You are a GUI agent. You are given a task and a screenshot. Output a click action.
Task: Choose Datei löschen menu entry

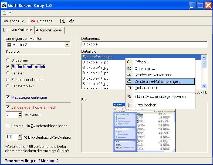pyautogui.click(x=160, y=105)
